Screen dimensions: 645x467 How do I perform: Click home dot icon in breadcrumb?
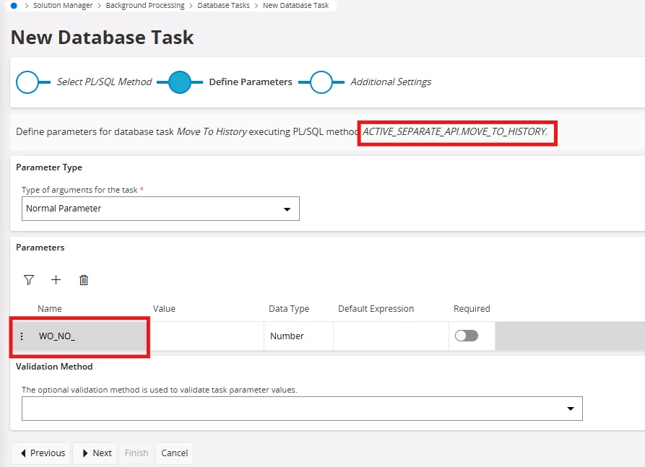coord(14,5)
